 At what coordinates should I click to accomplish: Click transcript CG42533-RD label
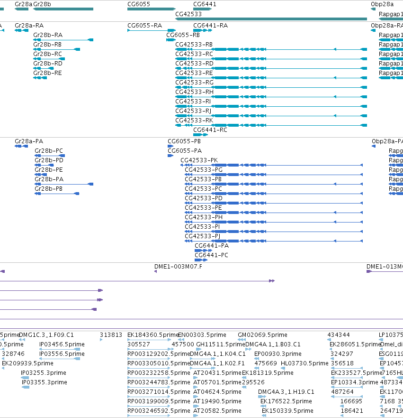tap(194, 64)
